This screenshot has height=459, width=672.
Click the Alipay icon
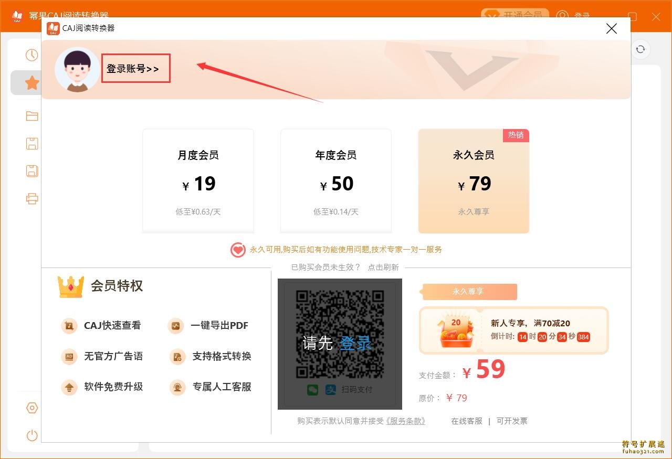(331, 390)
